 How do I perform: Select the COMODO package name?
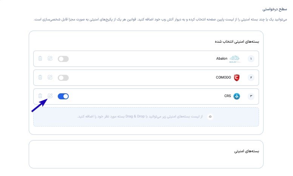223,77
